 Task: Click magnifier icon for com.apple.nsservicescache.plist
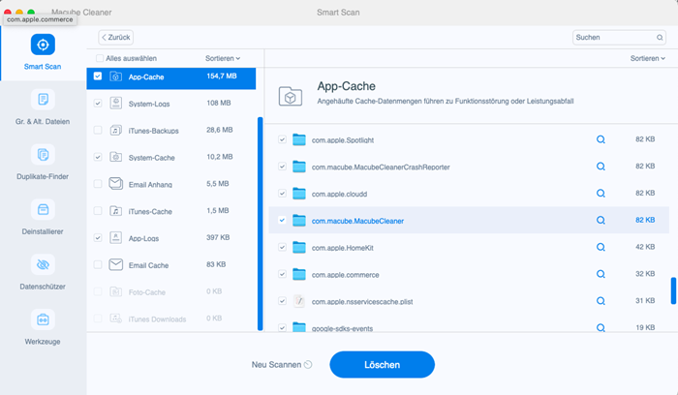coord(601,301)
